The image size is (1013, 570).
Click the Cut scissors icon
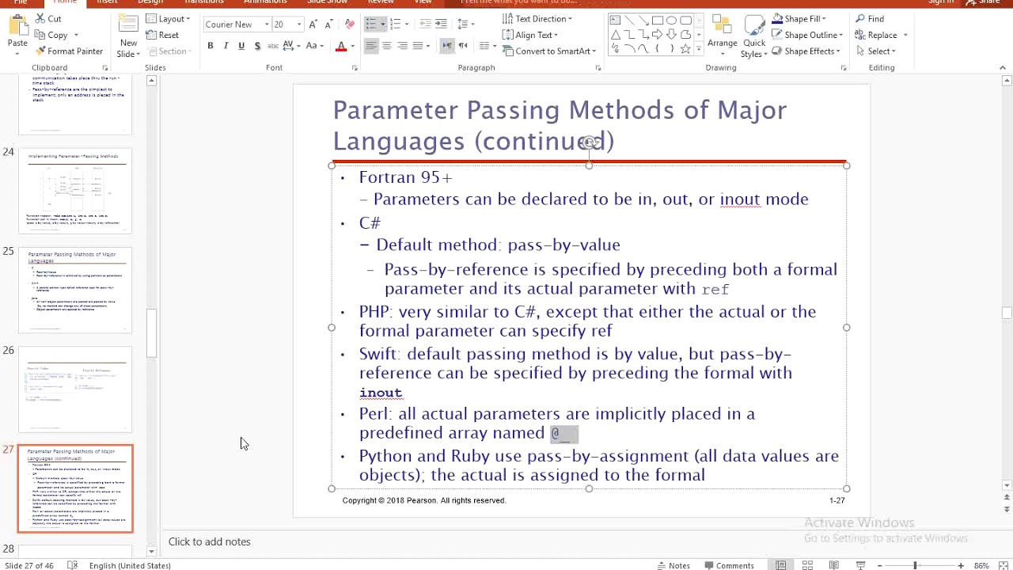[x=40, y=19]
